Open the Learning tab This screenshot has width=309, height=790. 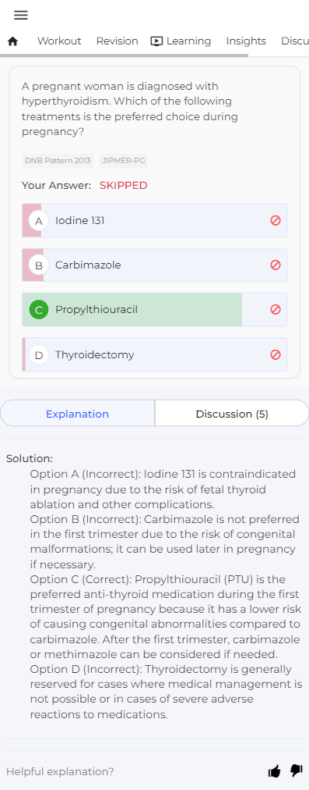[181, 41]
